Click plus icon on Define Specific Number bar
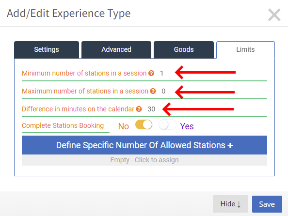The image size is (288, 216). 230,145
